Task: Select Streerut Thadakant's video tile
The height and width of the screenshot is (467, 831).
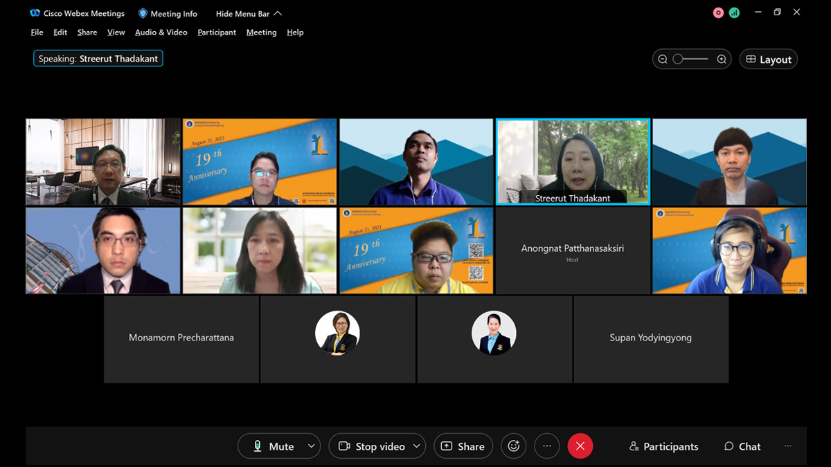Action: (x=573, y=161)
